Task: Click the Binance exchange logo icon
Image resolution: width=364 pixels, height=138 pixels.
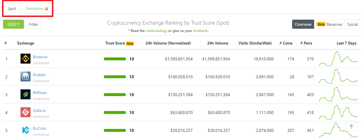Action: pos(26,59)
